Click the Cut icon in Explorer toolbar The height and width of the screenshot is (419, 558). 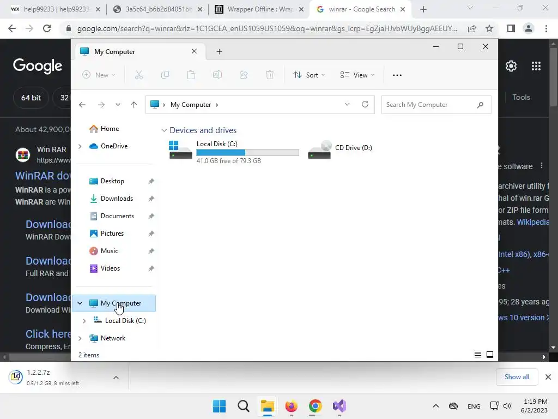pos(139,75)
